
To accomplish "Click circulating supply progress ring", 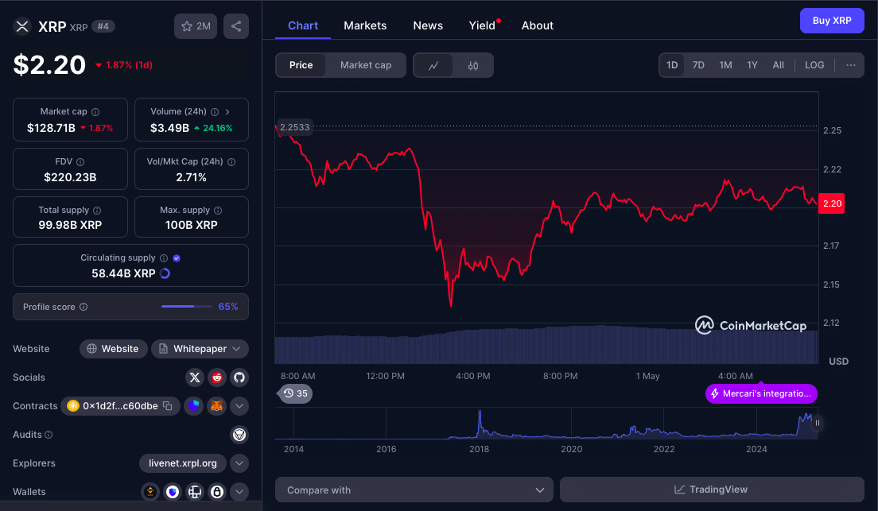I will point(165,273).
